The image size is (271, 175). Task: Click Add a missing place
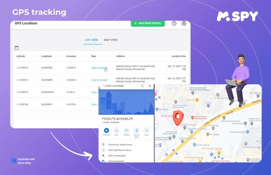(x=117, y=156)
